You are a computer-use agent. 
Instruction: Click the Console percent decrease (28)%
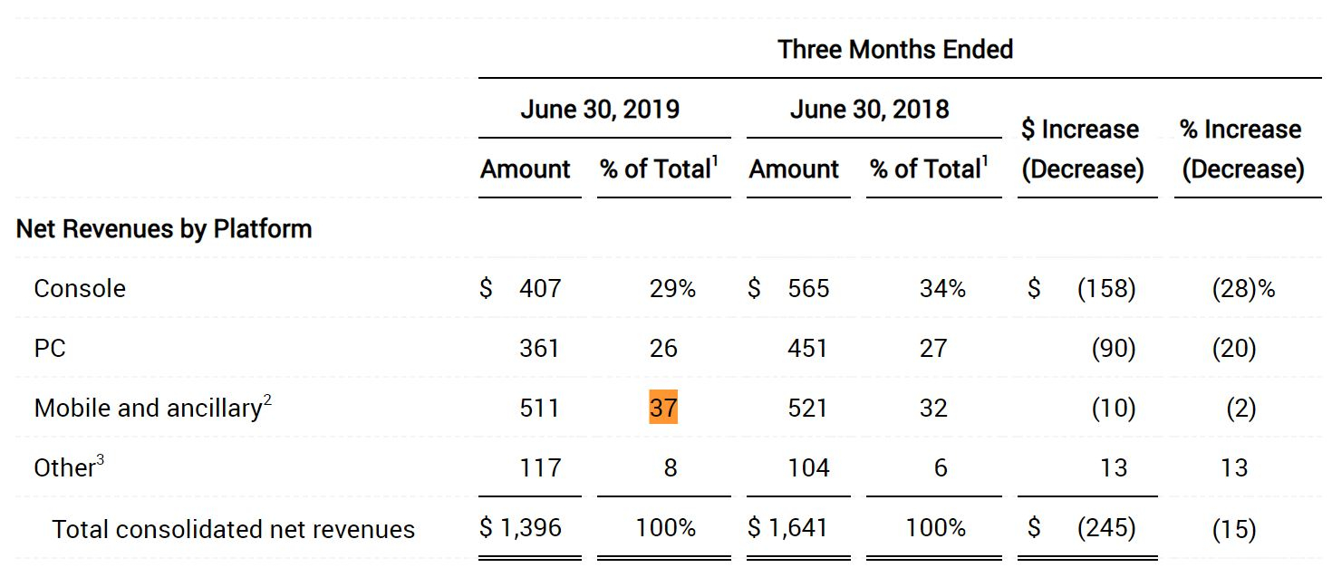click(1243, 288)
